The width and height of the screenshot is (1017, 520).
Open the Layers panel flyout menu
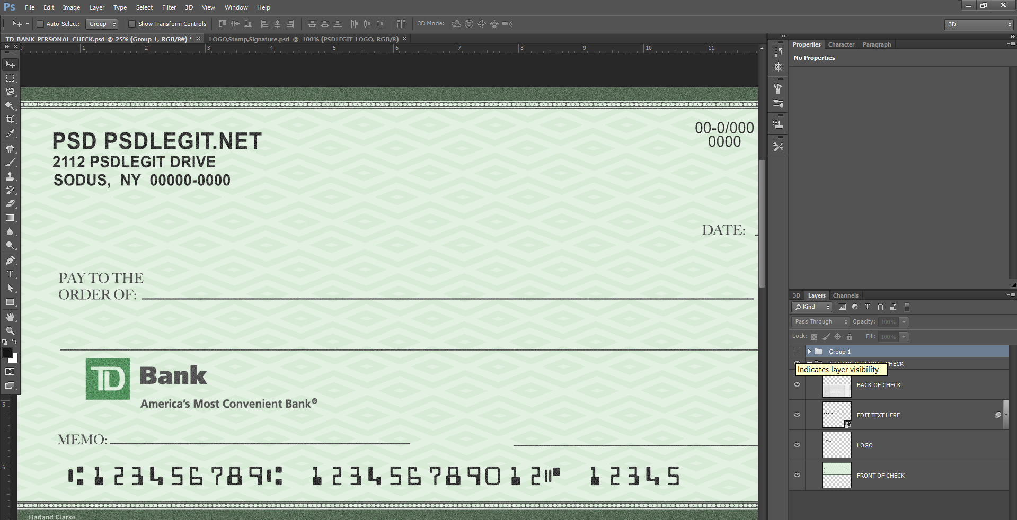pos(1011,295)
